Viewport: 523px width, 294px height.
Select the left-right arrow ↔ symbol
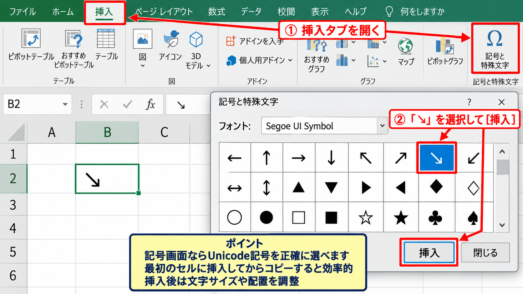pyautogui.click(x=235, y=188)
